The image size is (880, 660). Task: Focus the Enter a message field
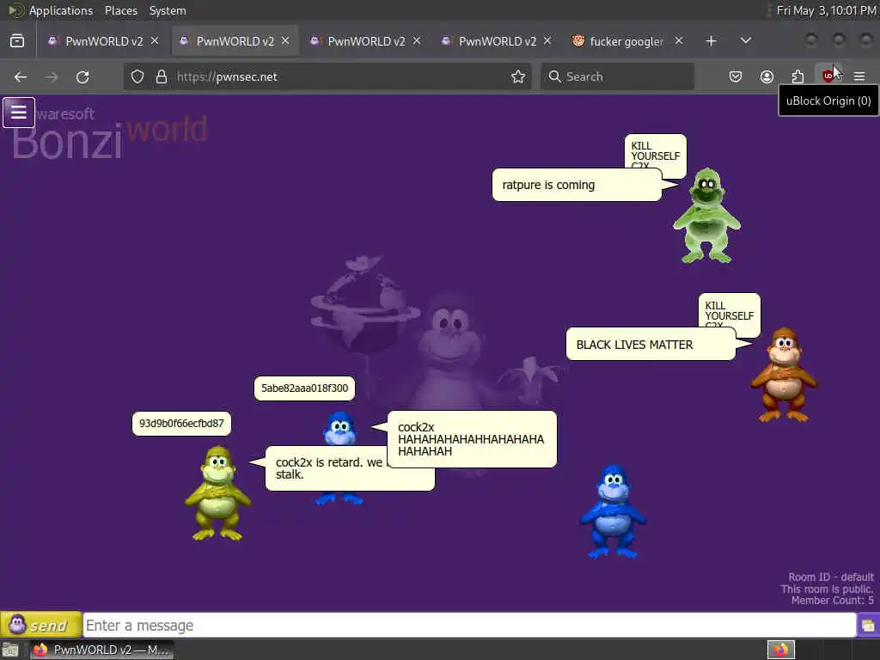pos(469,626)
